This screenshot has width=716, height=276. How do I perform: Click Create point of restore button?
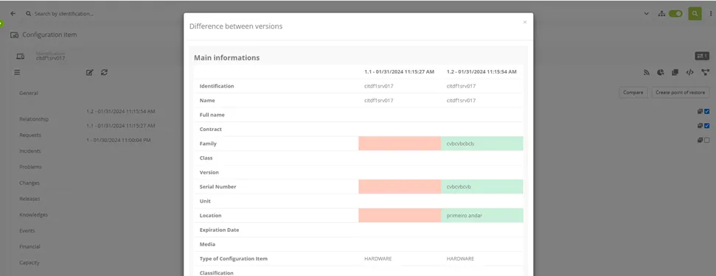(x=681, y=93)
